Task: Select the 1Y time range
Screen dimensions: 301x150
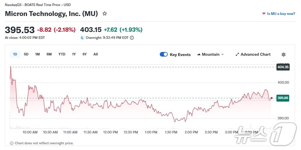Action: (x=74, y=54)
